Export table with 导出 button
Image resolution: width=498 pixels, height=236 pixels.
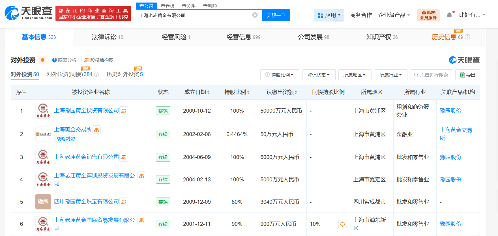(467, 75)
